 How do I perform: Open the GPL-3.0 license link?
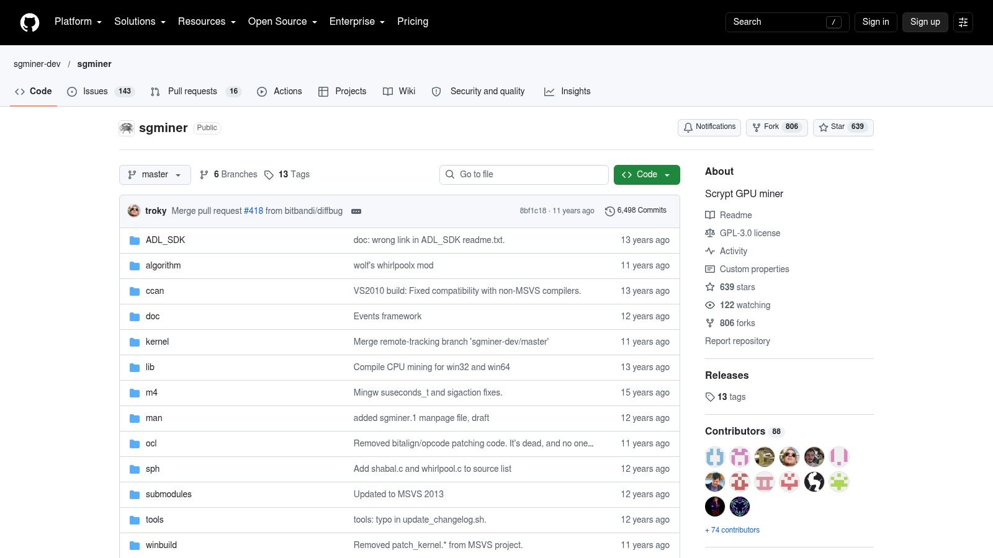[743, 233]
